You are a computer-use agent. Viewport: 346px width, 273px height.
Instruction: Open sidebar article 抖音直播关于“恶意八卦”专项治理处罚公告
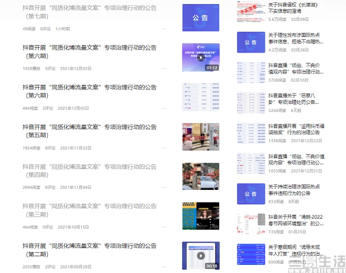[x=294, y=99]
